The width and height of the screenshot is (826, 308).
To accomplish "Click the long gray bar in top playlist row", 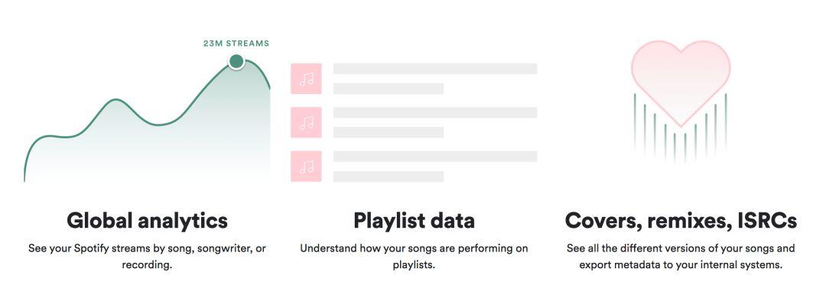I will click(x=435, y=69).
